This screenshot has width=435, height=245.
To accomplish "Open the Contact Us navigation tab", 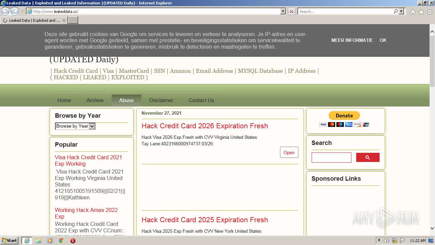I will point(201,100).
